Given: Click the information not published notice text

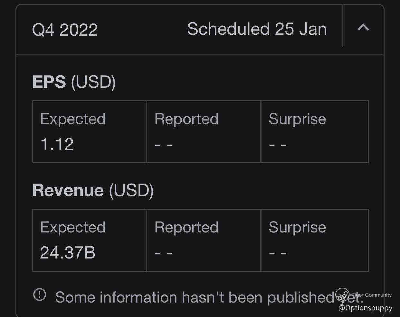Looking at the screenshot, I should [x=193, y=297].
